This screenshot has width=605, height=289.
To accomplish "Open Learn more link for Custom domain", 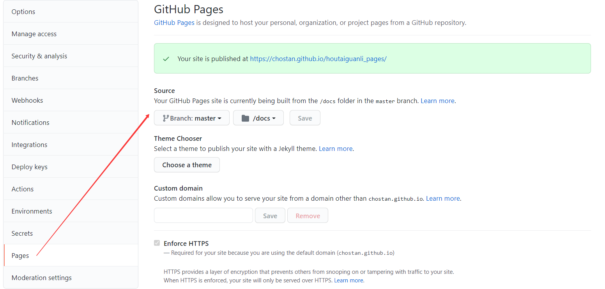I will click(x=443, y=198).
